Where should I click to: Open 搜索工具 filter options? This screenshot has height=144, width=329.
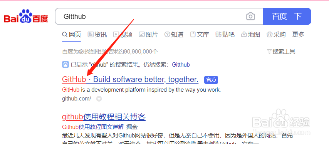coord(281,51)
